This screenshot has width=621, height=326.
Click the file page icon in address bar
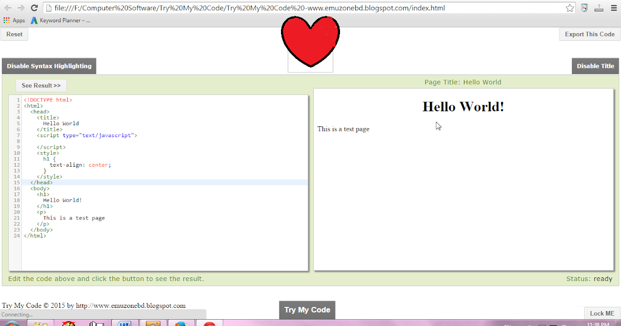click(48, 8)
